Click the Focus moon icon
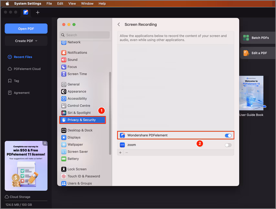The image size is (276, 209). [x=64, y=67]
